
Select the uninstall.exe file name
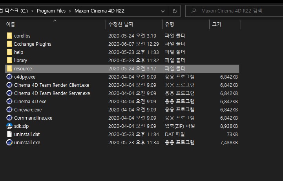[27, 143]
